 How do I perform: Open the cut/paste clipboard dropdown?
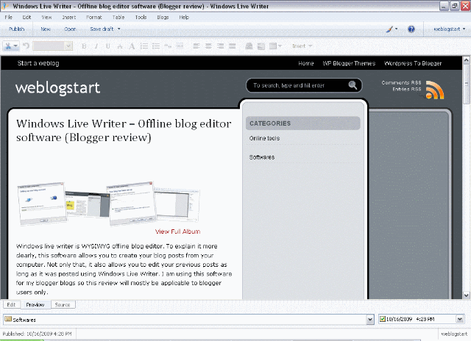pos(11,46)
